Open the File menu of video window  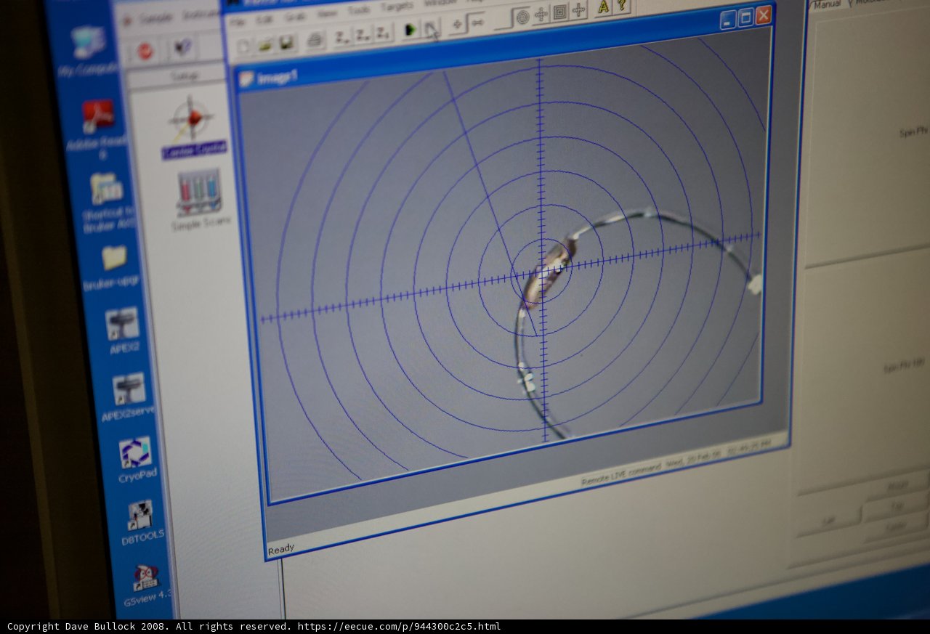[238, 22]
